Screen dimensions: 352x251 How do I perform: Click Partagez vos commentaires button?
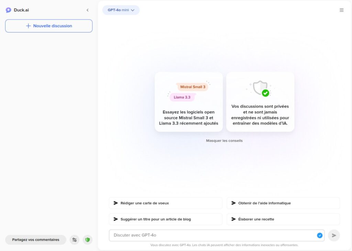(36, 240)
